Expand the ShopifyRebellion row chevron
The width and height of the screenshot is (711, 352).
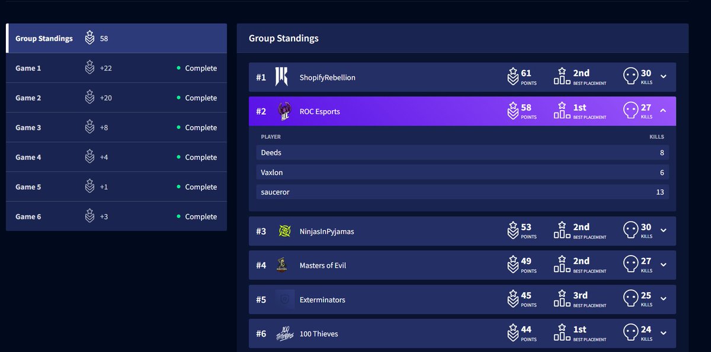[x=663, y=77]
